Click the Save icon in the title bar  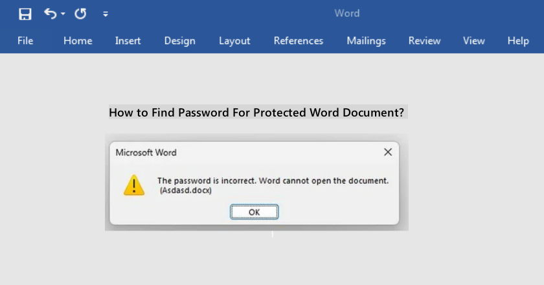click(25, 14)
